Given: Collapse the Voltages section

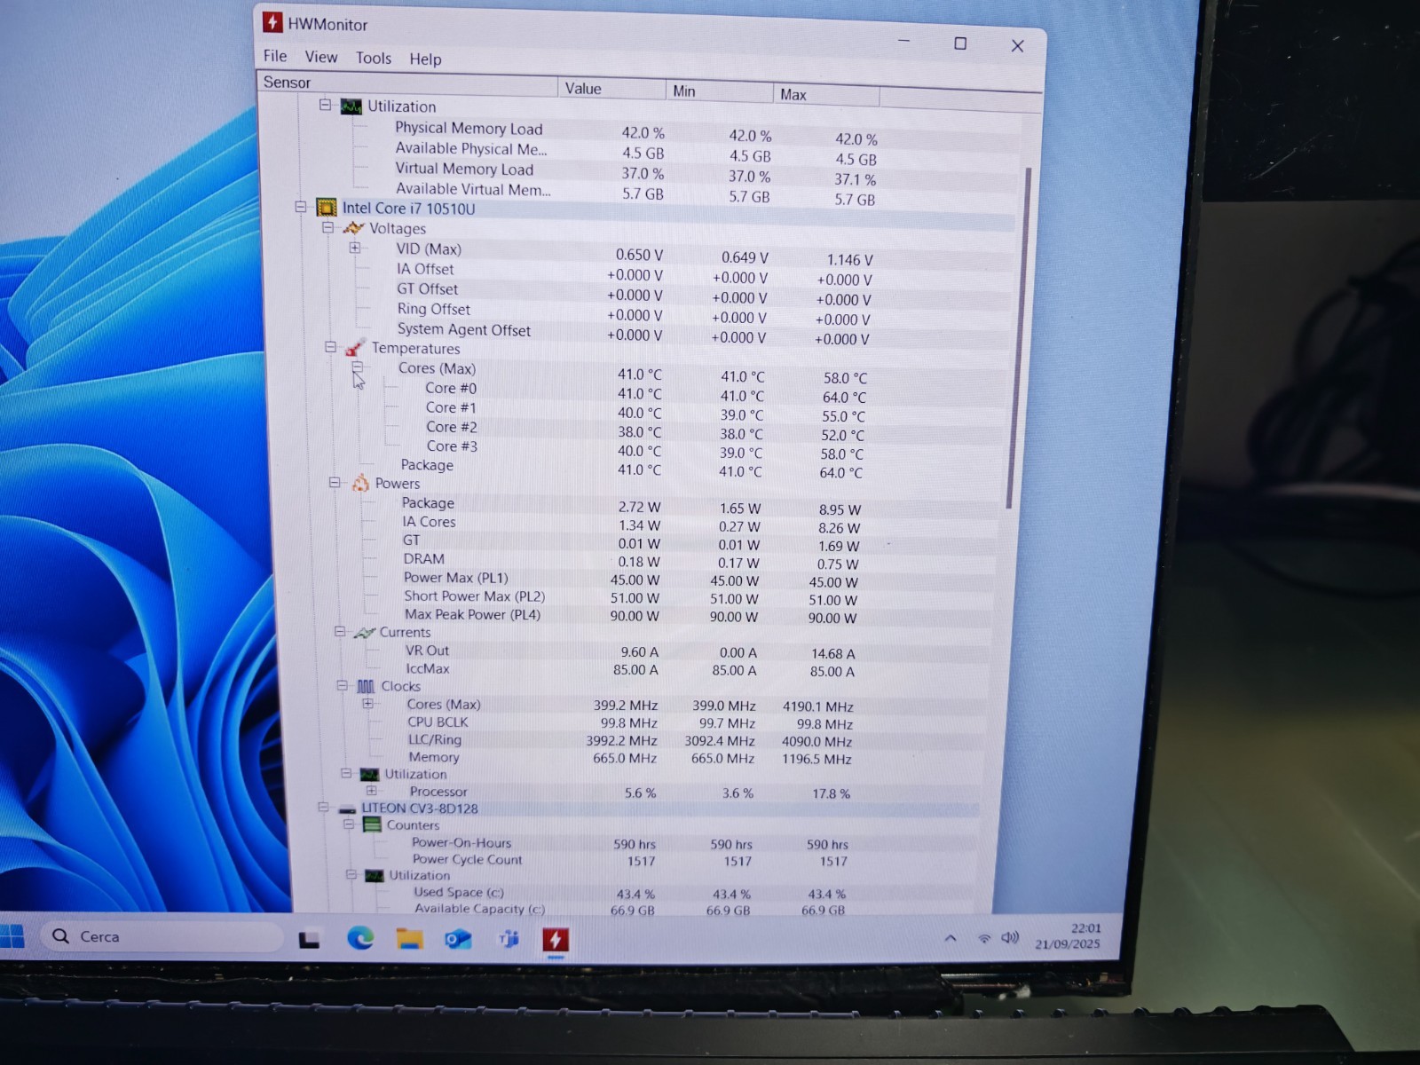Looking at the screenshot, I should pos(327,227).
